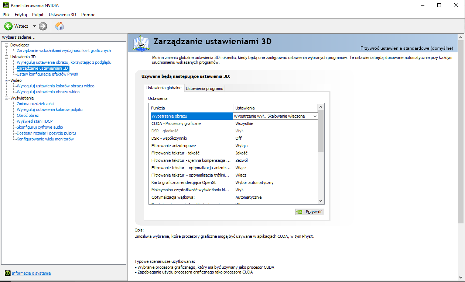Collapse the Deweloper tree node
This screenshot has height=282, width=465.
pyautogui.click(x=6, y=45)
